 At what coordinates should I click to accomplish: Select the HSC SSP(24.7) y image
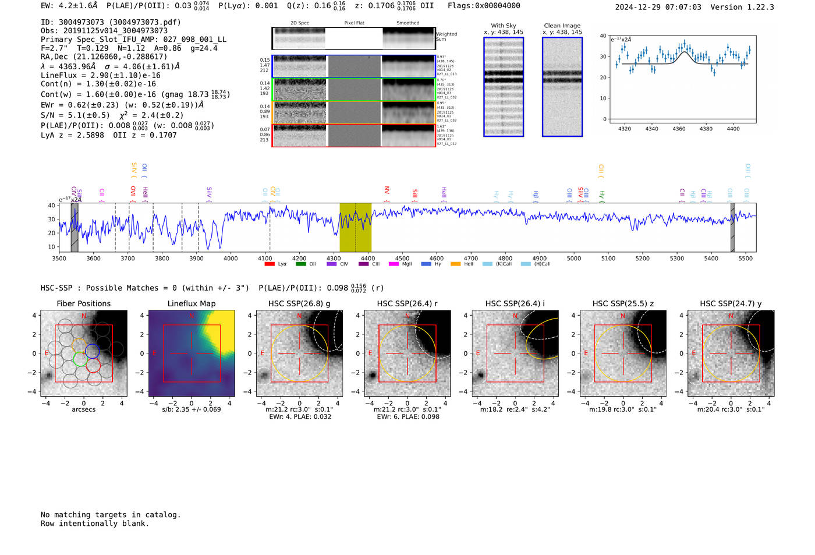(x=731, y=353)
